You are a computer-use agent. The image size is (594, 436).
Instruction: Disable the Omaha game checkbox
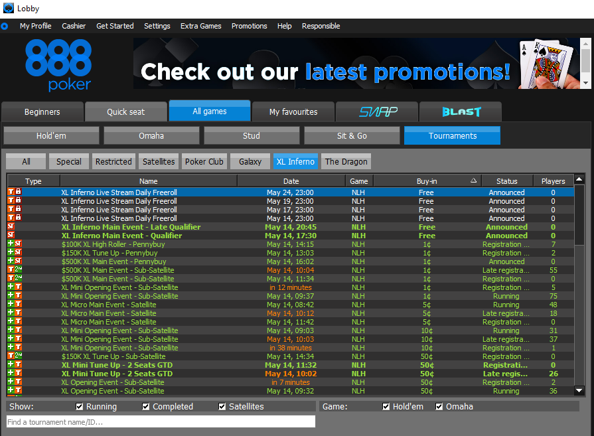point(439,407)
